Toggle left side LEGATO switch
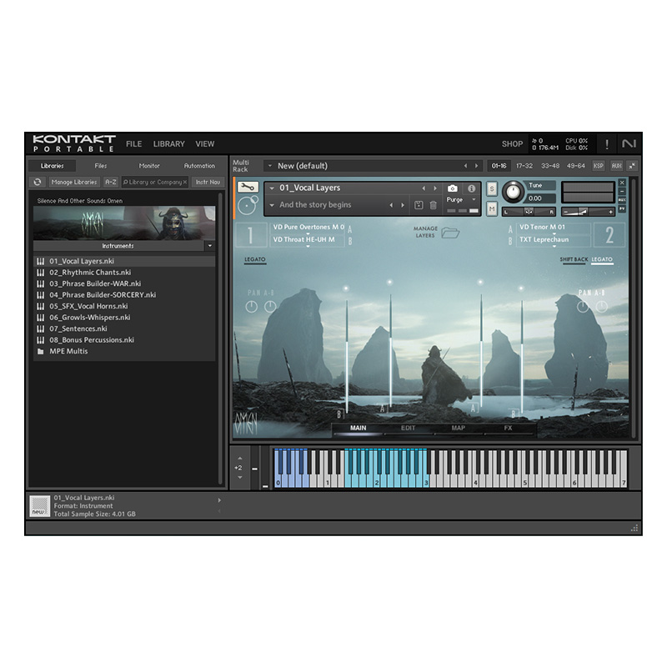 255,260
